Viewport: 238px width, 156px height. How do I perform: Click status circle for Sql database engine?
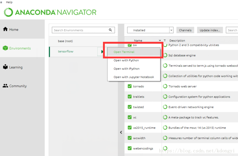pyautogui.click(x=165, y=55)
